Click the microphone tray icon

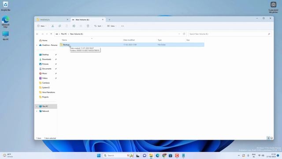click(x=248, y=155)
